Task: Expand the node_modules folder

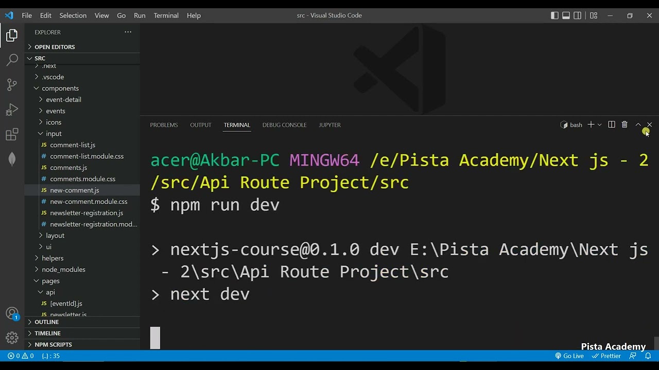Action: [82, 269]
